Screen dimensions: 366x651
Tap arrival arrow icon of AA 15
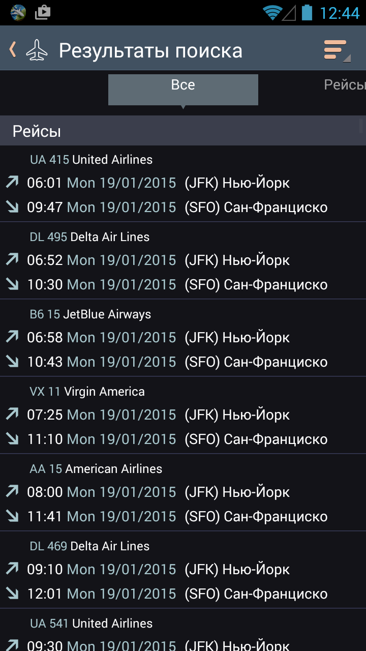12,516
